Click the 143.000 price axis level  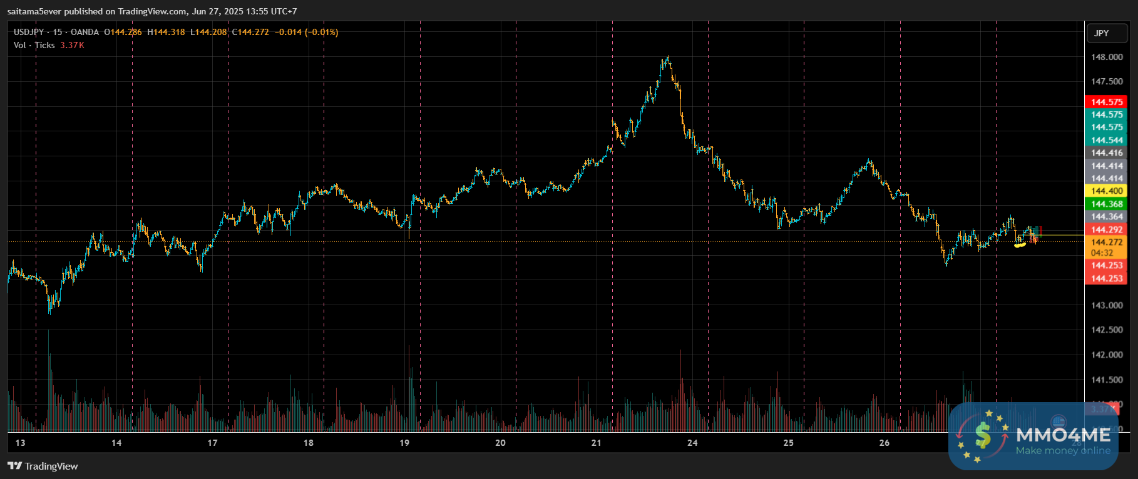[x=1107, y=305]
